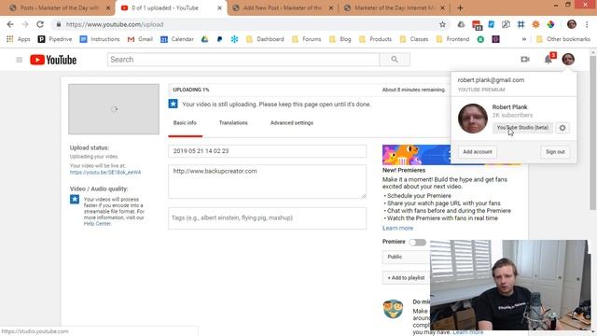Toggle the Premiere switch

pyautogui.click(x=417, y=243)
